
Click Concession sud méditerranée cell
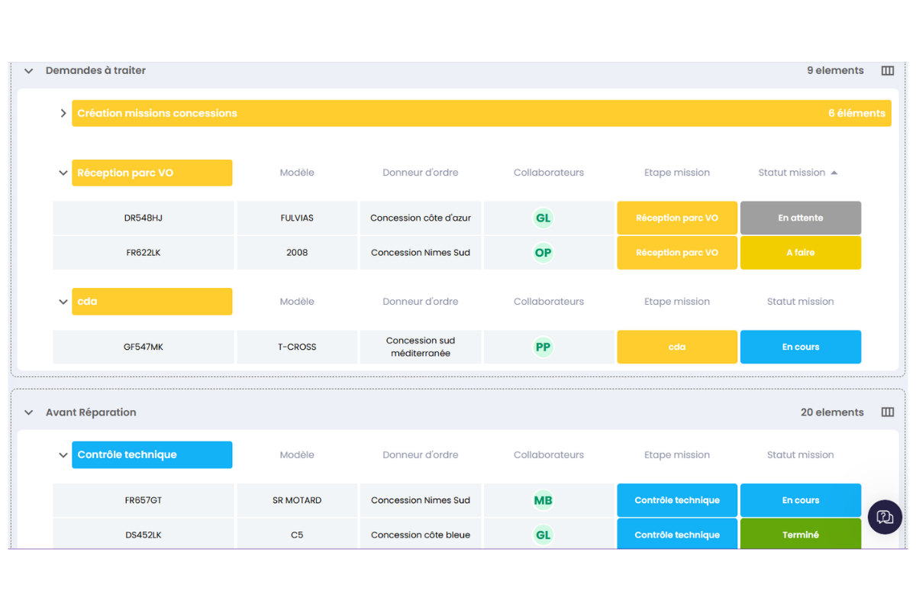click(421, 347)
